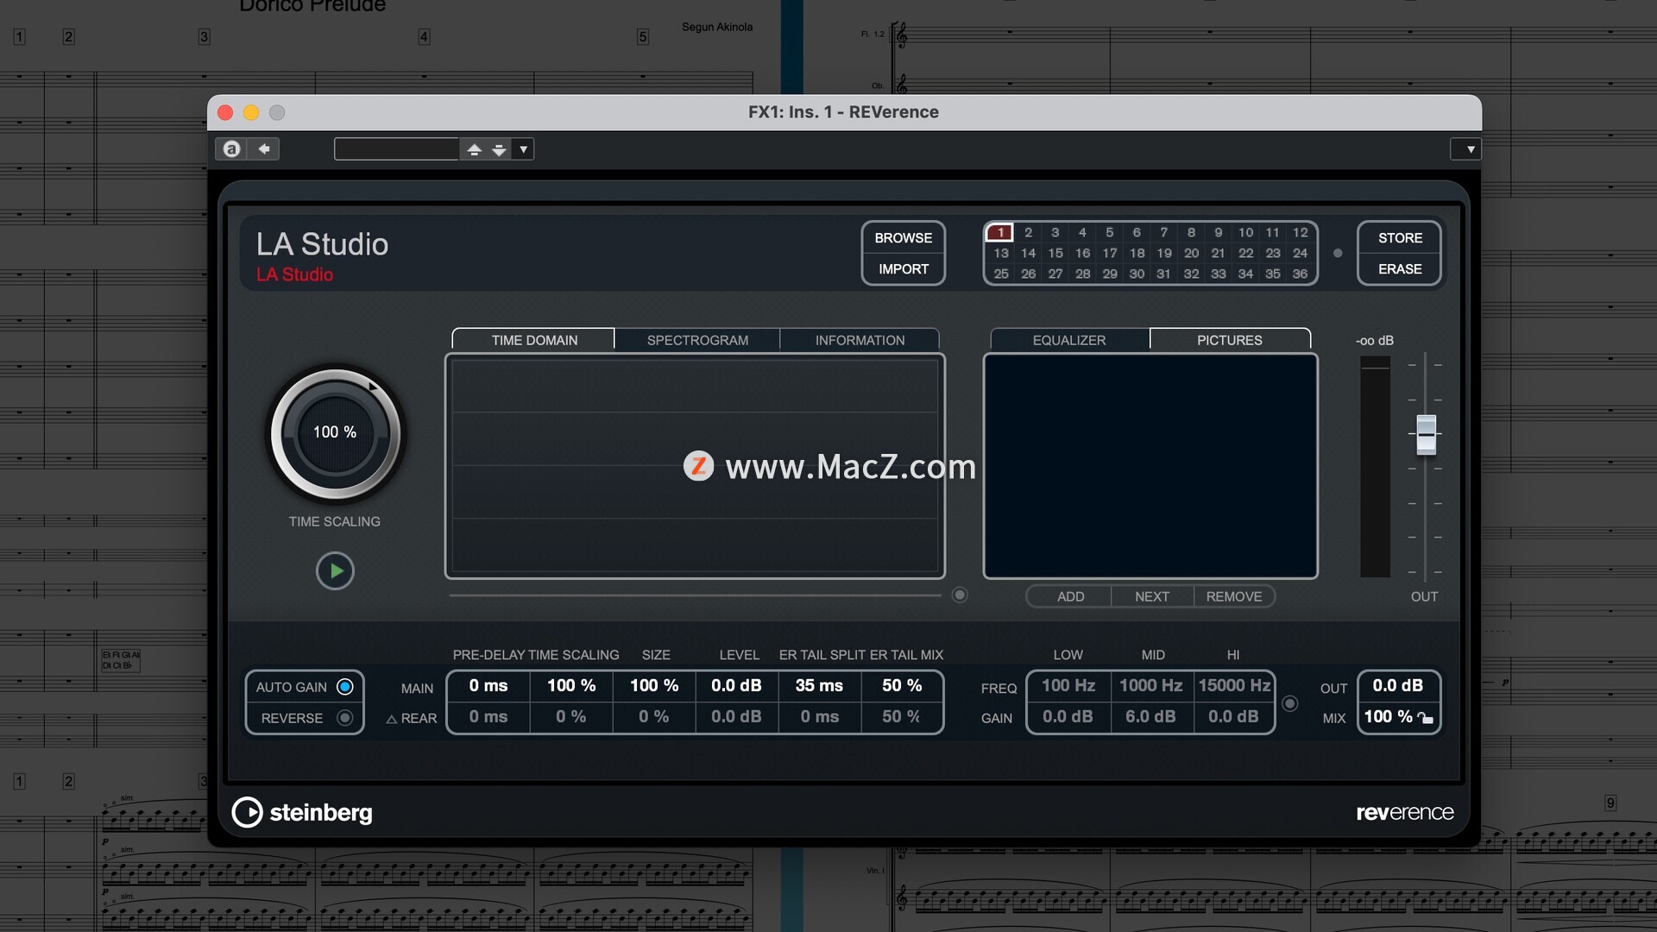This screenshot has width=1657, height=932.
Task: Open the plugin functions menu dropdown
Action: tap(1466, 149)
